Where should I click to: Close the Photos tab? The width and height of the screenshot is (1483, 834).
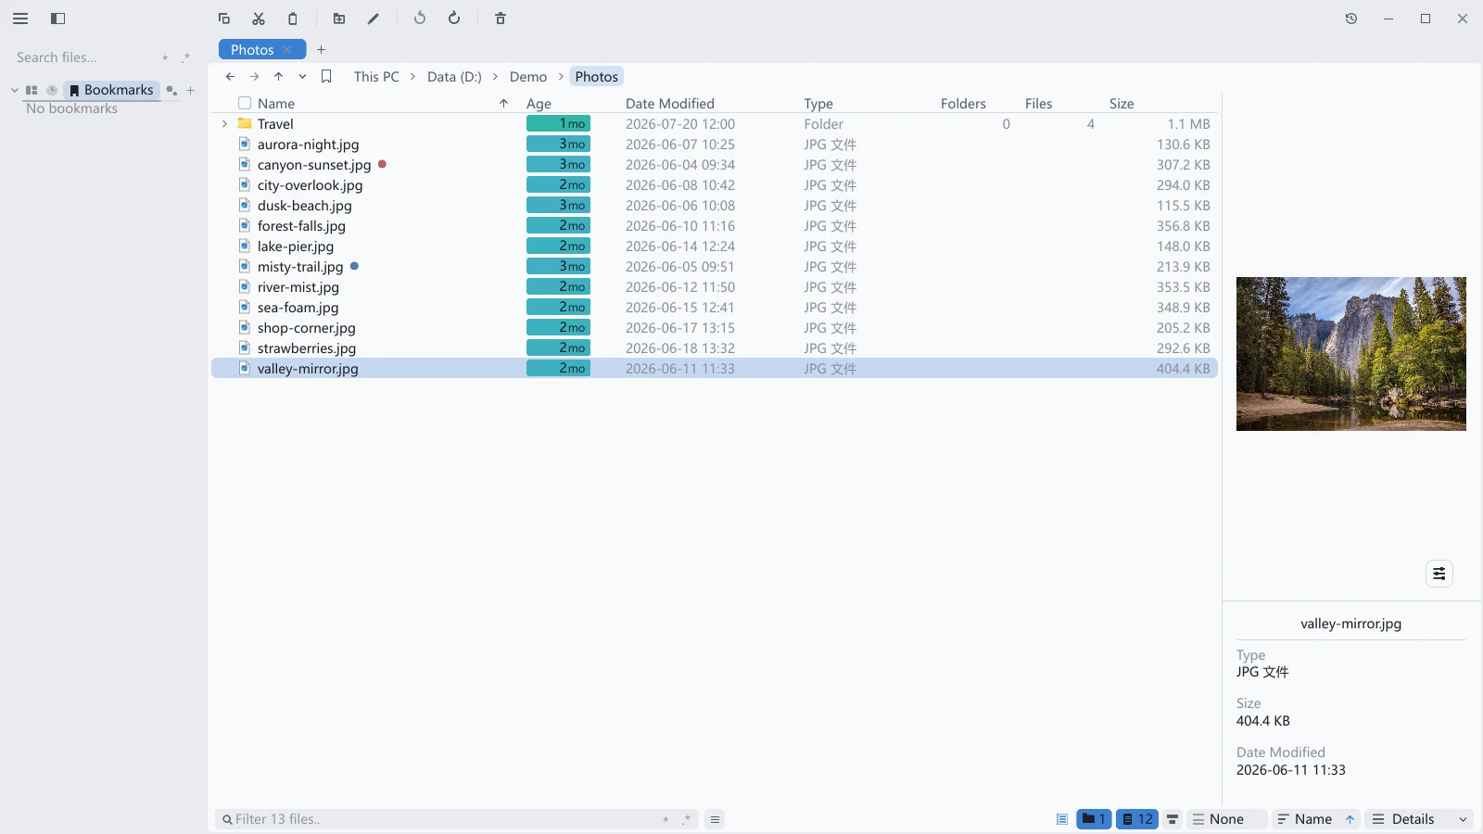pyautogui.click(x=287, y=50)
